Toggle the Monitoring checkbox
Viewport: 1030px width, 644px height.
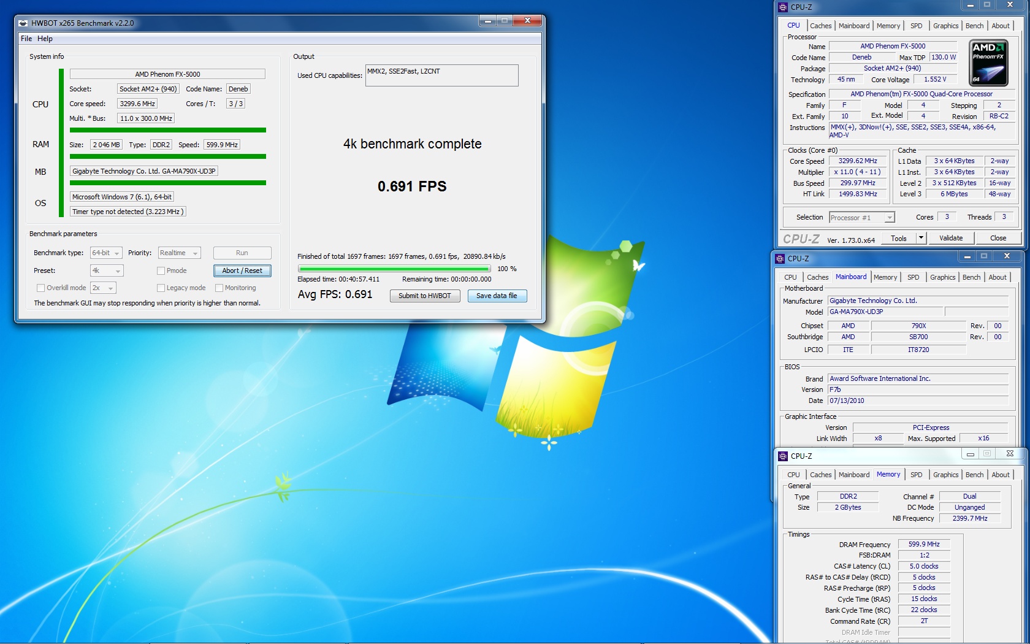pyautogui.click(x=219, y=288)
